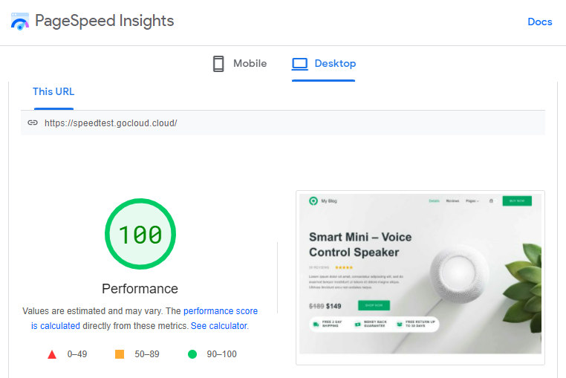Viewport: 566px width, 378px height.
Task: Click the orange square 50–89 legend icon
Action: pos(119,354)
